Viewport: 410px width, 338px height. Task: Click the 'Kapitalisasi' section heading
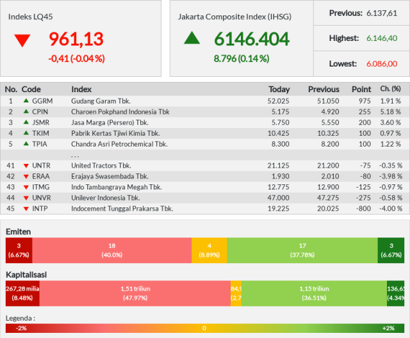coord(26,275)
